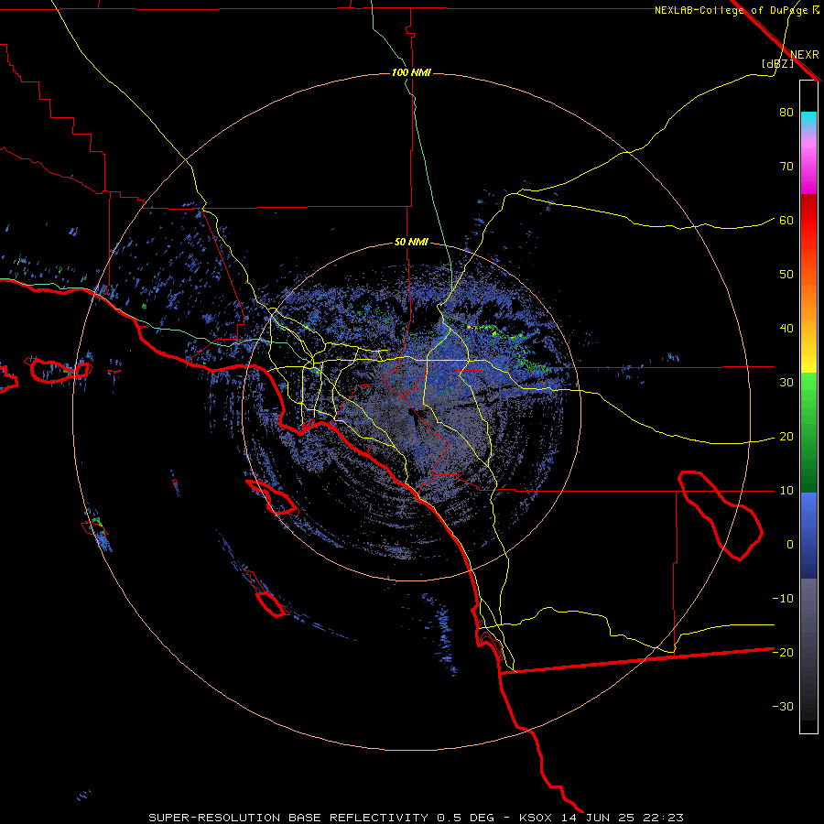
Task: Pick the gray segment of the color bar
Action: point(808,649)
